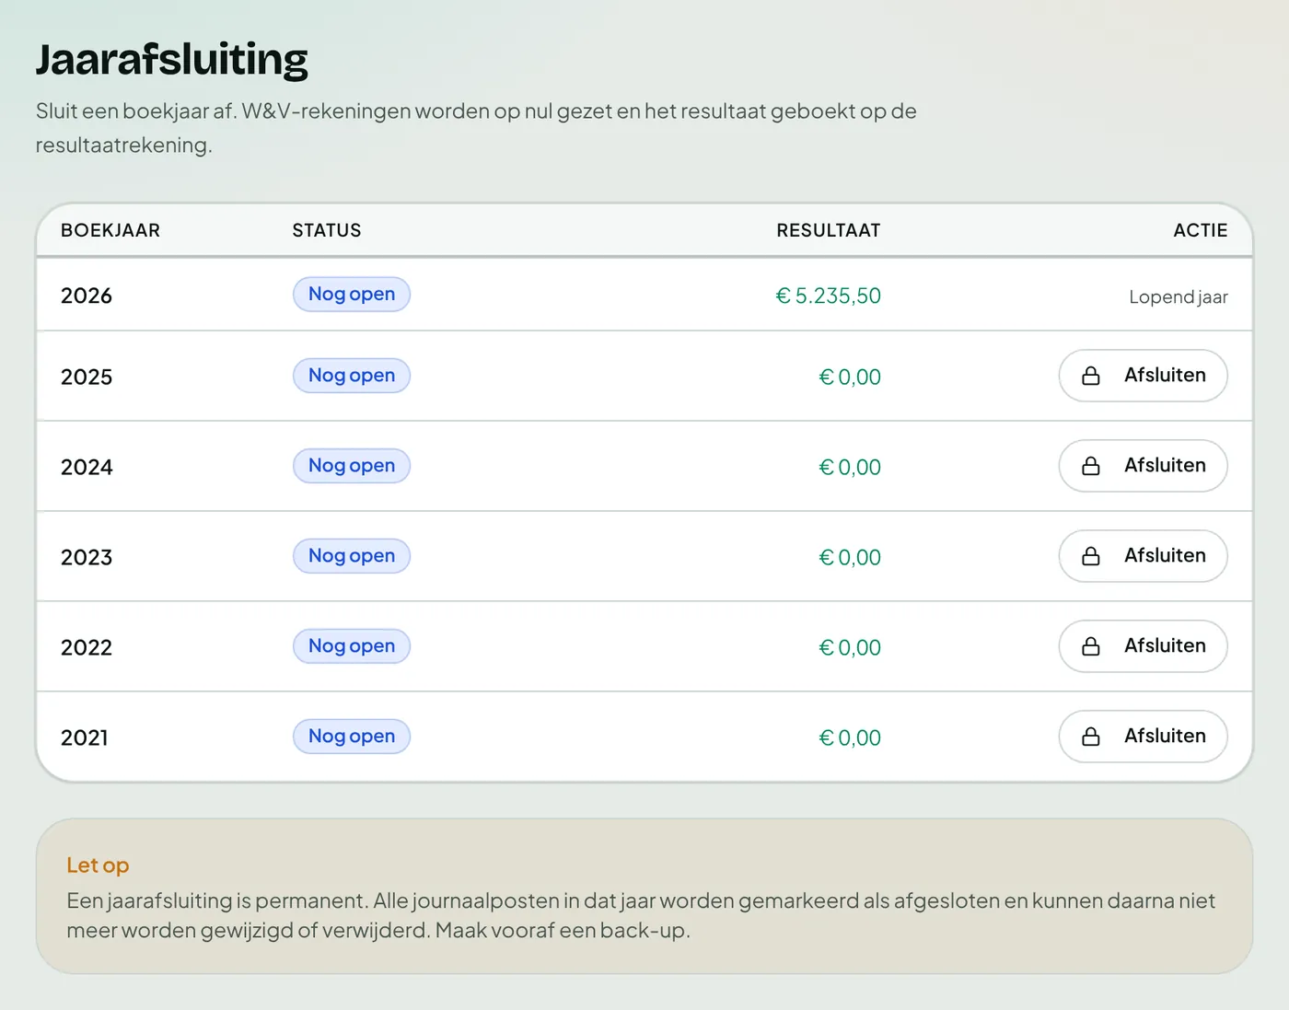1289x1010 pixels.
Task: Select Nog open badge in 2022 row
Action: 352,646
